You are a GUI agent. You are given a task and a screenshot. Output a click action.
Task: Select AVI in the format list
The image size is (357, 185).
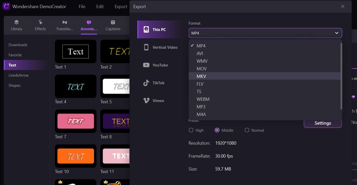point(265,54)
